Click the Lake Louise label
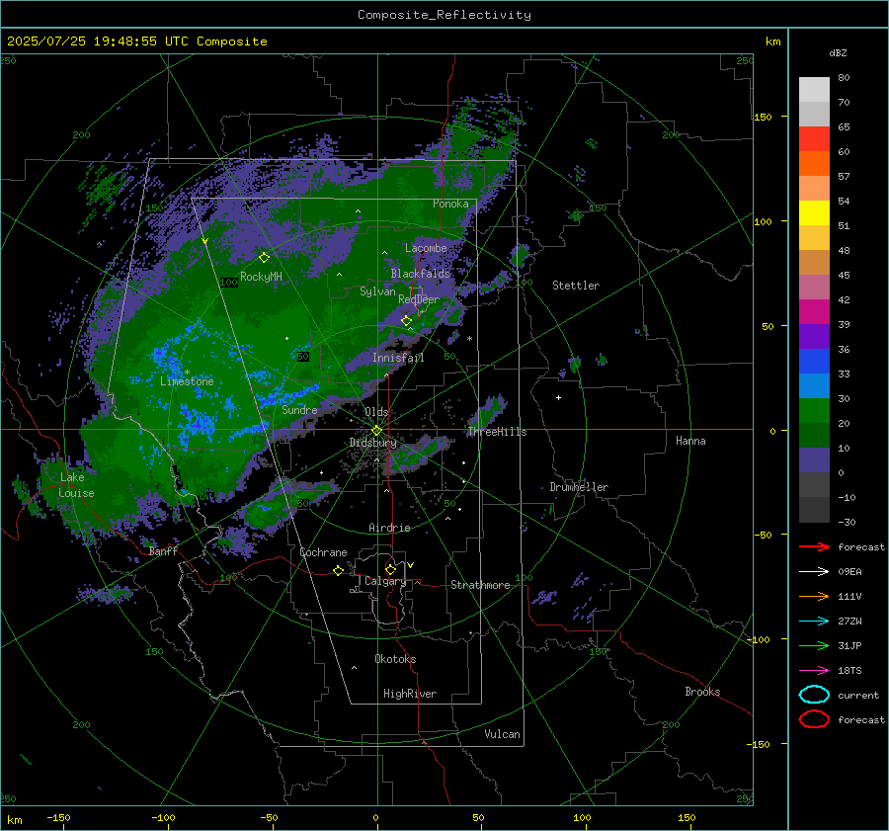The height and width of the screenshot is (831, 889). (x=76, y=485)
